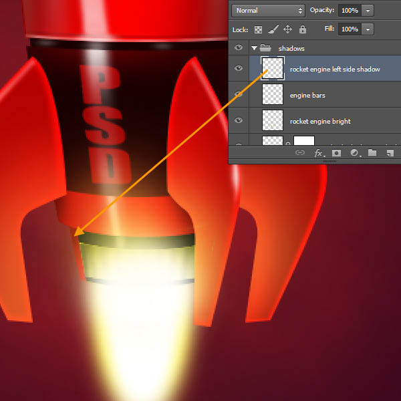
Task: Select the rocket engine bright layer name
Action: click(x=320, y=121)
